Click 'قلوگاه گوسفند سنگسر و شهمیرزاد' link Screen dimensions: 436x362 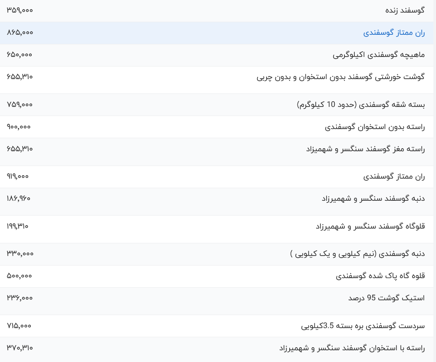click(370, 226)
